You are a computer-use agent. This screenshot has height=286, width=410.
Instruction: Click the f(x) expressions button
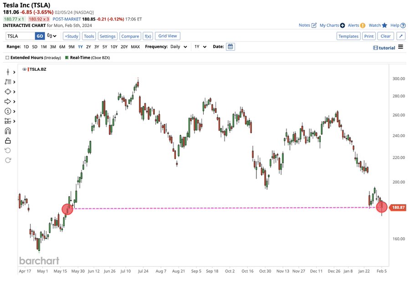click(x=148, y=36)
